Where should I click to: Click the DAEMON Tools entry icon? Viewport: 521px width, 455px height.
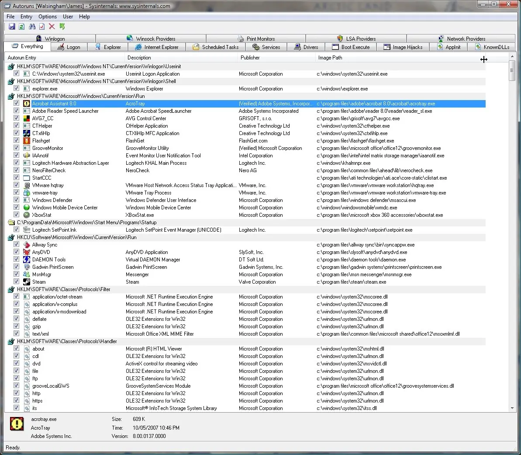27,260
